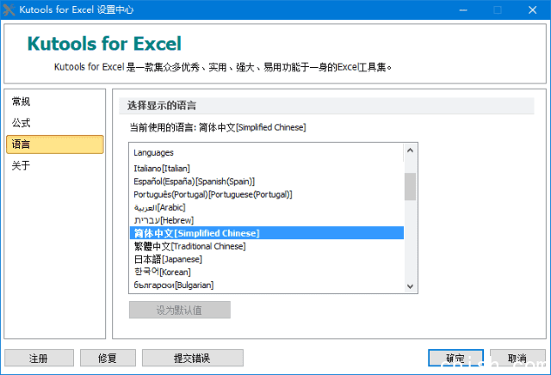
Task: Select Português(Portugal) language option
Action: pyautogui.click(x=213, y=194)
